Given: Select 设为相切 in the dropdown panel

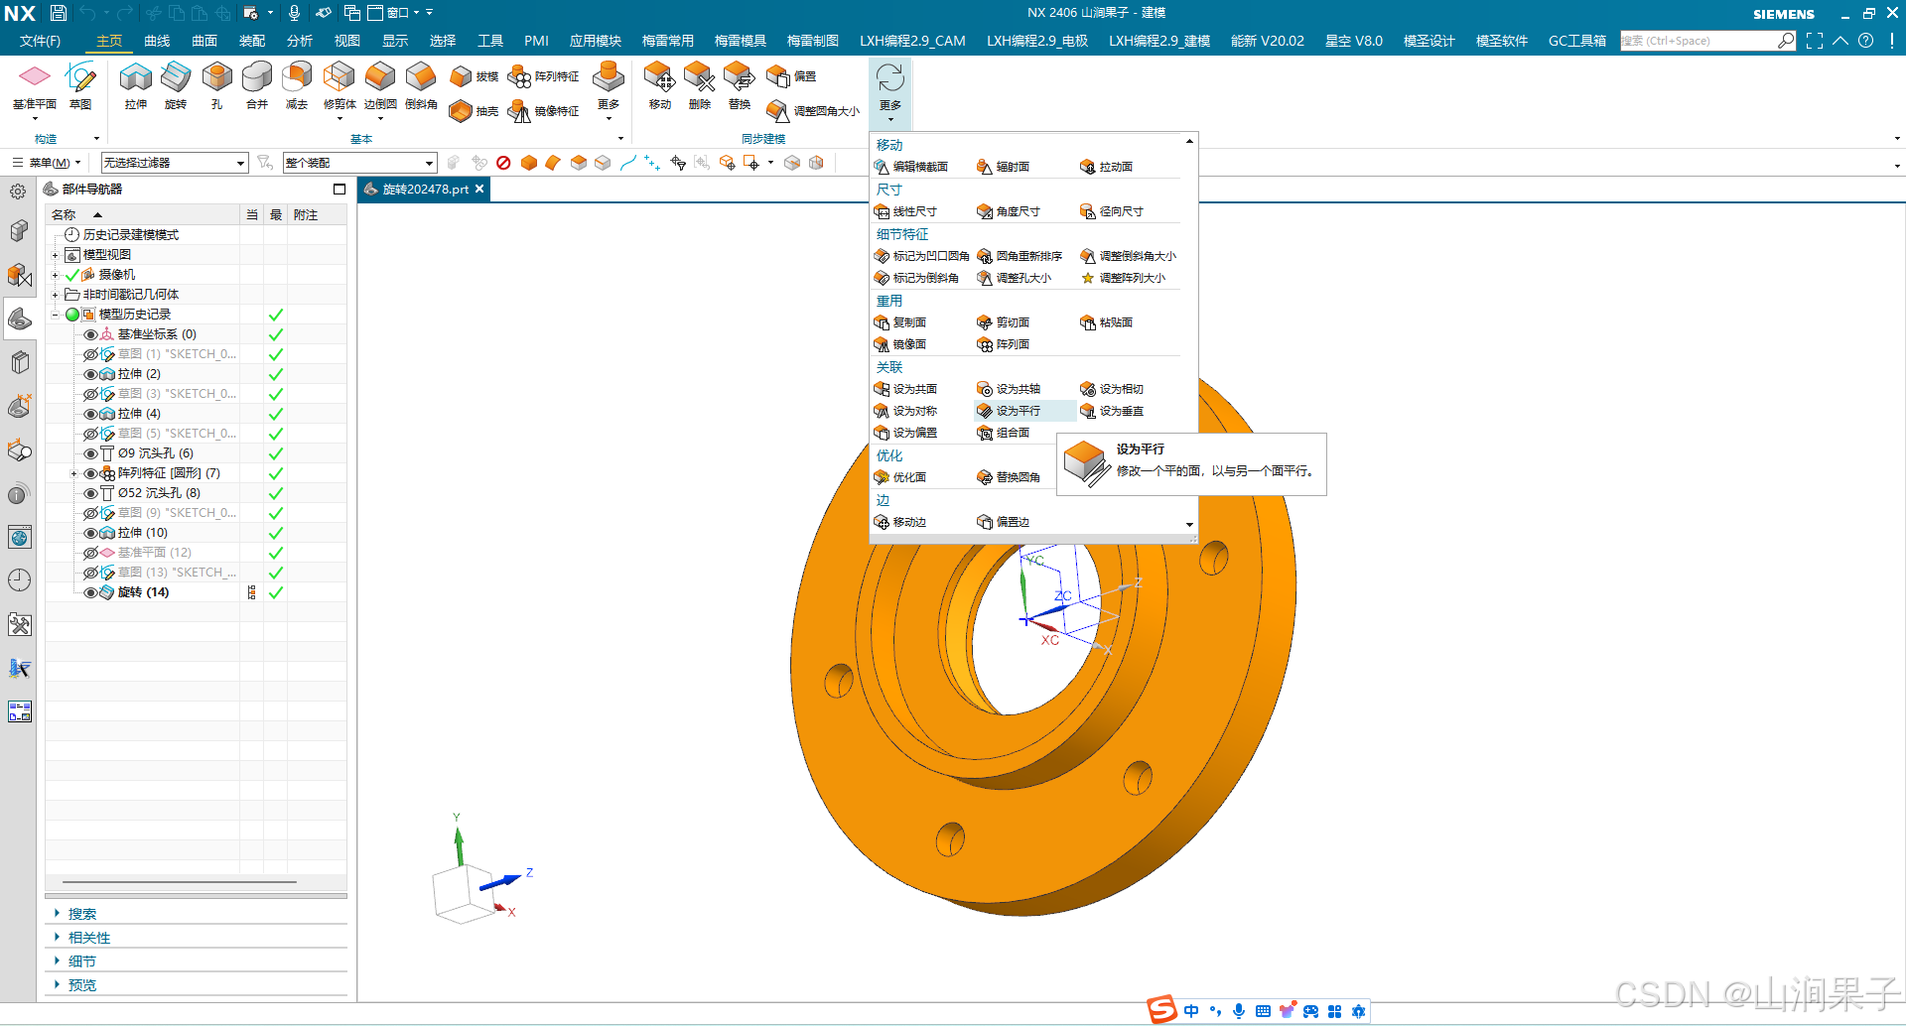Looking at the screenshot, I should coord(1112,389).
